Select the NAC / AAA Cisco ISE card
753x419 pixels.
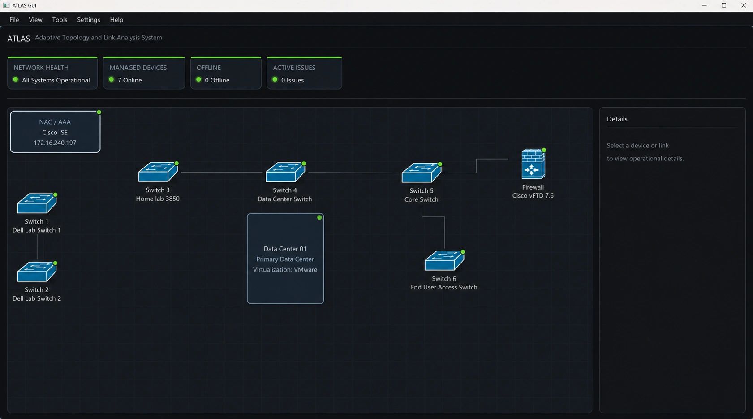pyautogui.click(x=55, y=132)
